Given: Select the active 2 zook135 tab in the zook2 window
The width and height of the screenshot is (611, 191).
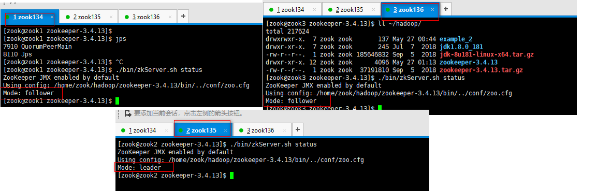Looking at the screenshot, I should point(202,130).
